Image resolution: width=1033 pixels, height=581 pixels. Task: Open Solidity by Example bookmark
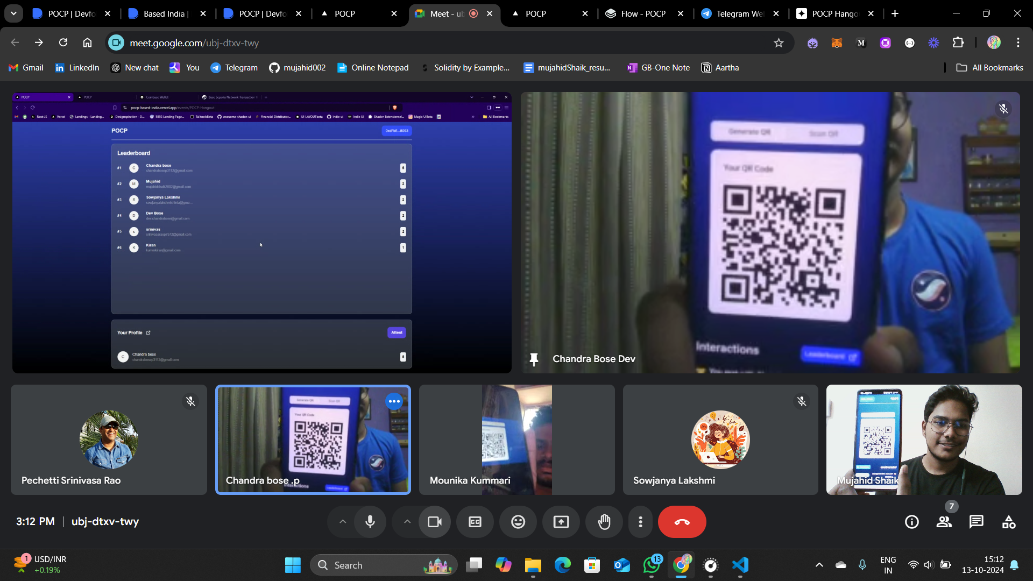[465, 68]
